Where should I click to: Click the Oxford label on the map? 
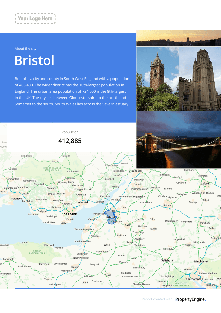click(205, 183)
